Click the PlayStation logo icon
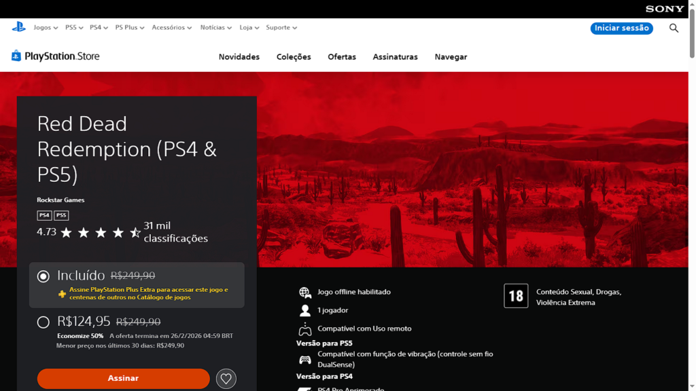Image resolution: width=696 pixels, height=391 pixels. point(18,27)
